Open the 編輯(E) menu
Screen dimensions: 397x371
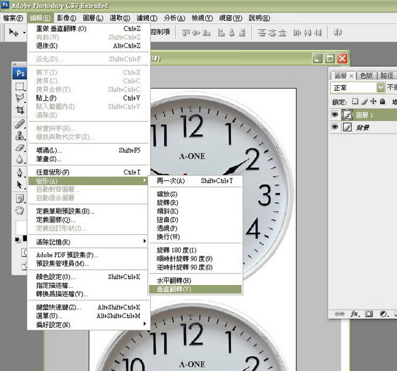coord(40,18)
